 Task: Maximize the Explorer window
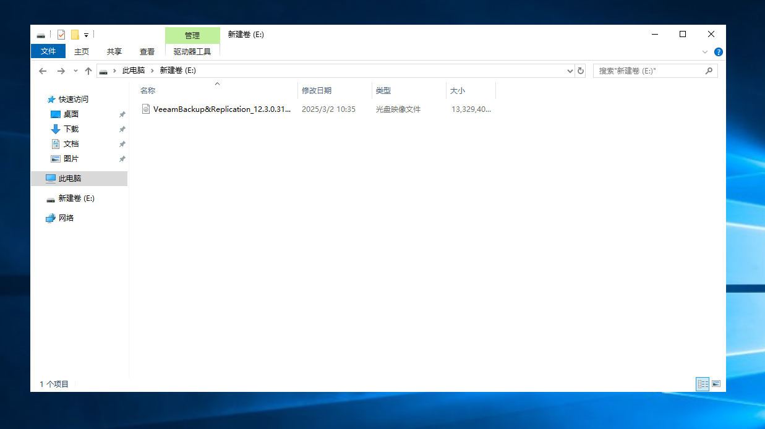pos(683,34)
